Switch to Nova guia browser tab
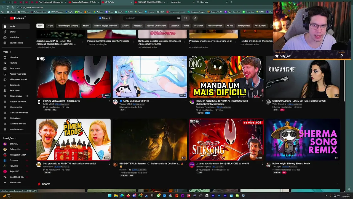 point(212,2)
